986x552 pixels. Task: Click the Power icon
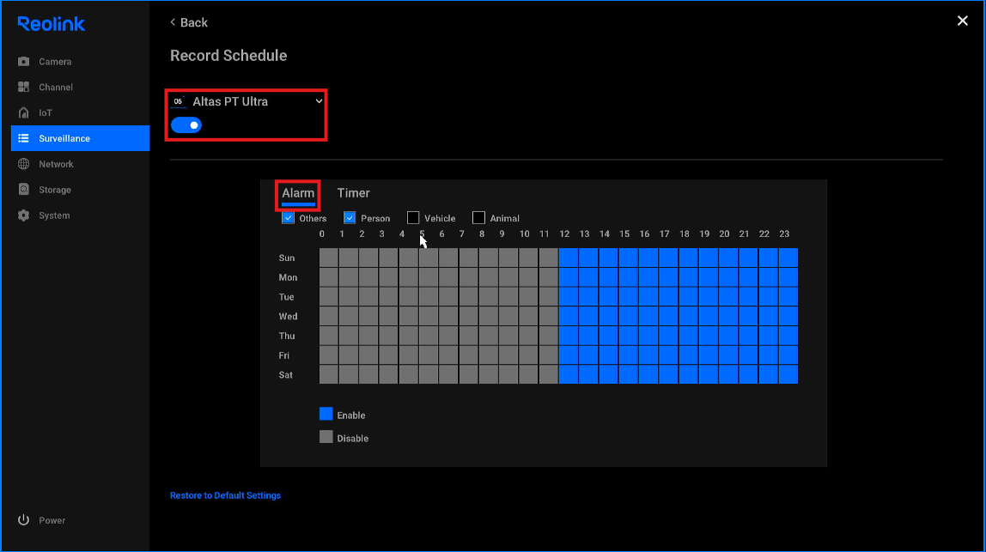point(24,520)
